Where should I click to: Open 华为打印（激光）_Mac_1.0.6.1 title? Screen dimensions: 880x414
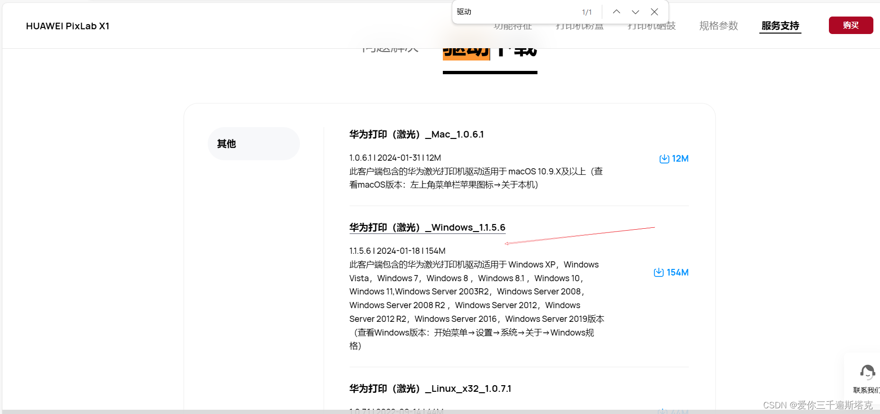tap(416, 135)
